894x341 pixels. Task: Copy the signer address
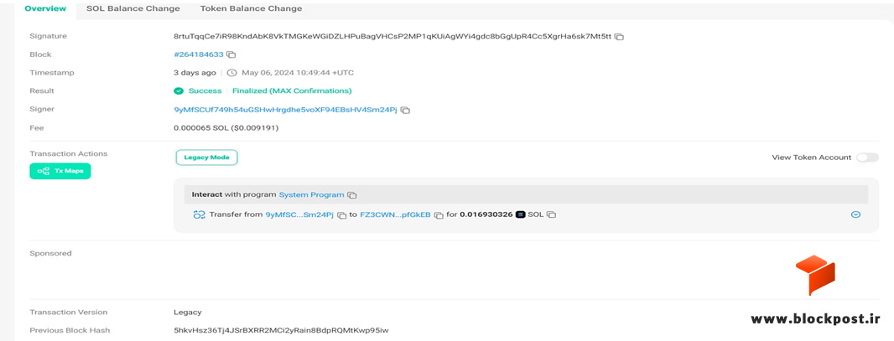[405, 110]
